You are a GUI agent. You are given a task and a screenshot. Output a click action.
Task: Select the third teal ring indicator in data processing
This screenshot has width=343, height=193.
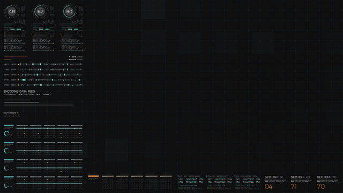pos(6,168)
